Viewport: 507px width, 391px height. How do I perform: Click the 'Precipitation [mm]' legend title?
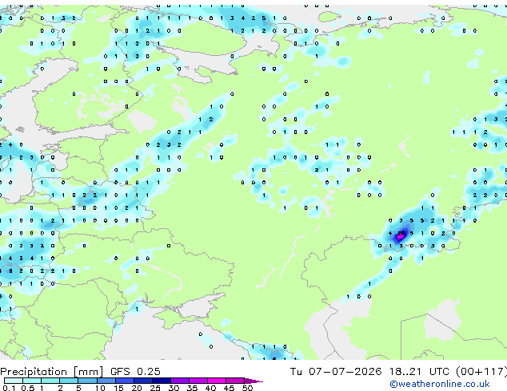tap(52, 372)
